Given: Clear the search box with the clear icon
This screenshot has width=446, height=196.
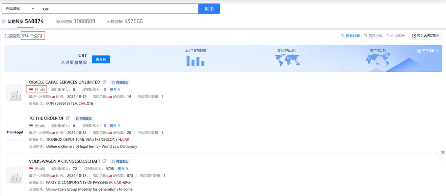Looking at the screenshot, I should 192,9.
